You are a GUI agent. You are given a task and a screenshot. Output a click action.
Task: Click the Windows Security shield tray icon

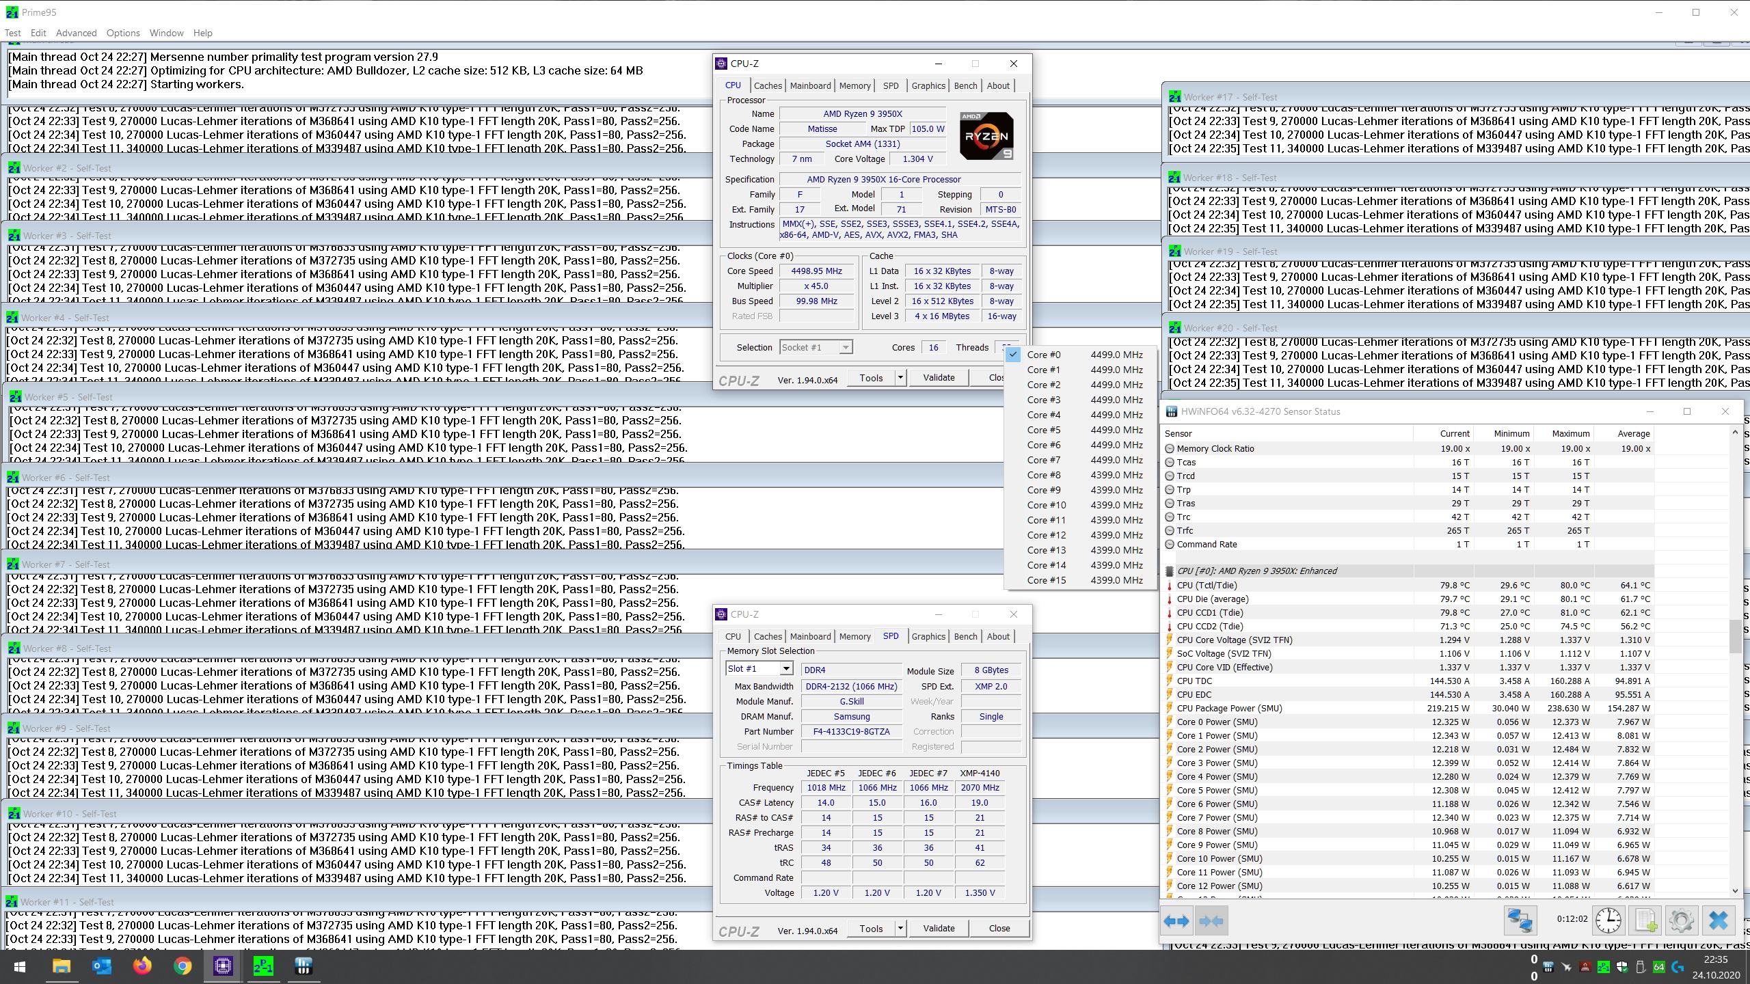(x=1621, y=967)
